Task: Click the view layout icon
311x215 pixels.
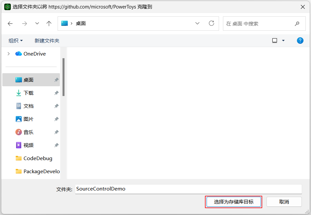Action: coord(275,41)
